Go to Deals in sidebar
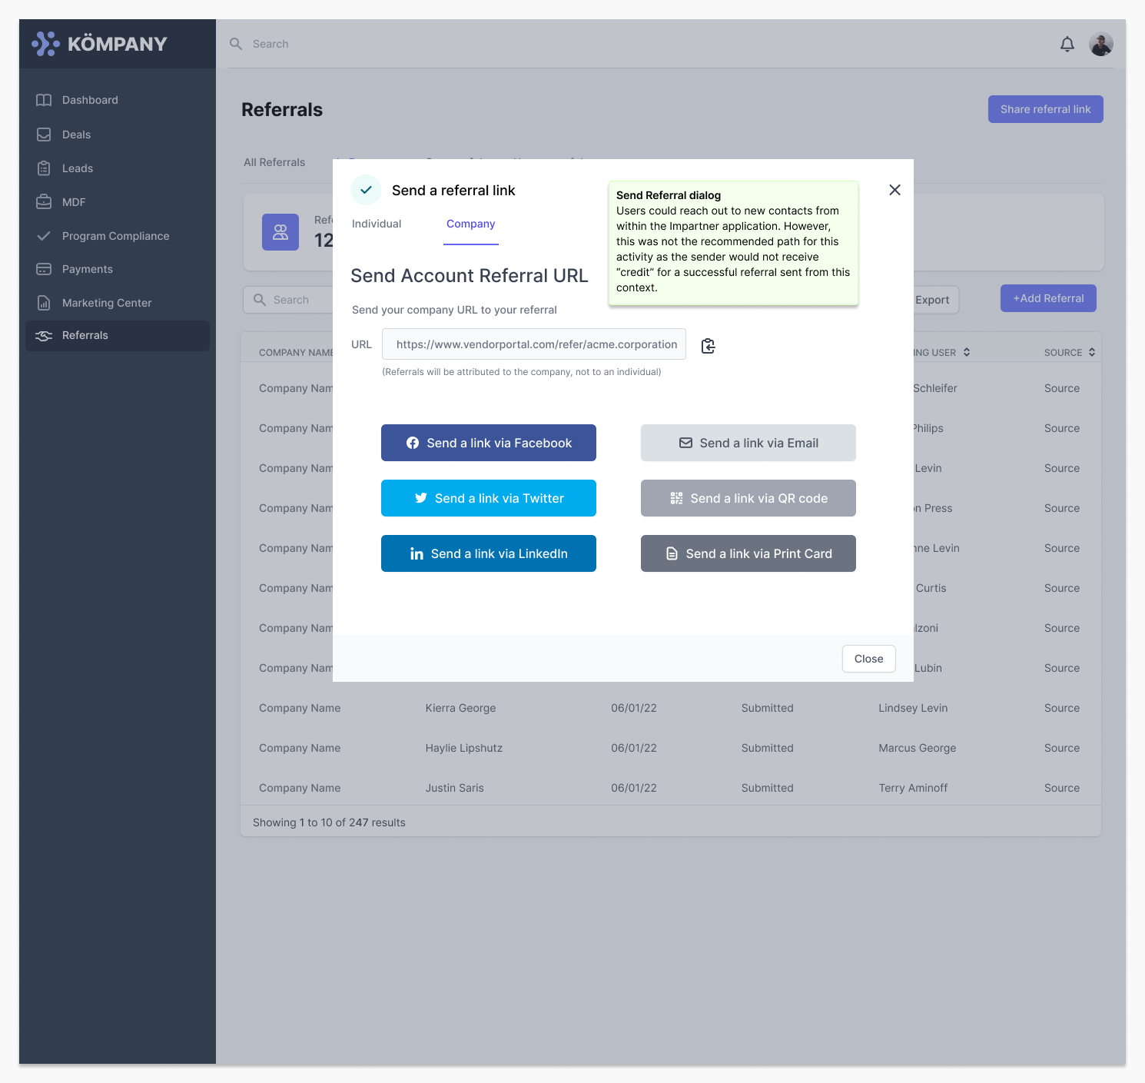This screenshot has width=1145, height=1083. click(76, 135)
